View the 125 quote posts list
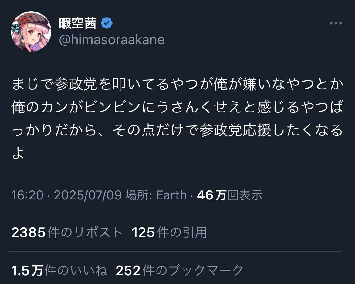Screen dimensions: 355x284 click(x=169, y=232)
